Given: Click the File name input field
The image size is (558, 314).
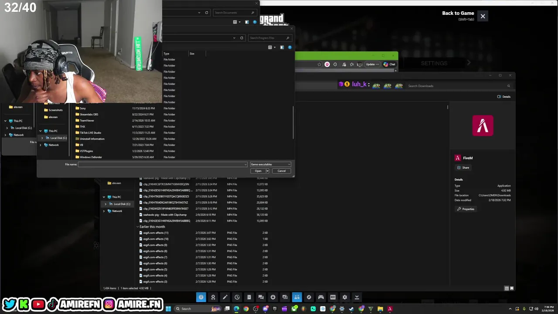Looking at the screenshot, I should click(x=163, y=164).
